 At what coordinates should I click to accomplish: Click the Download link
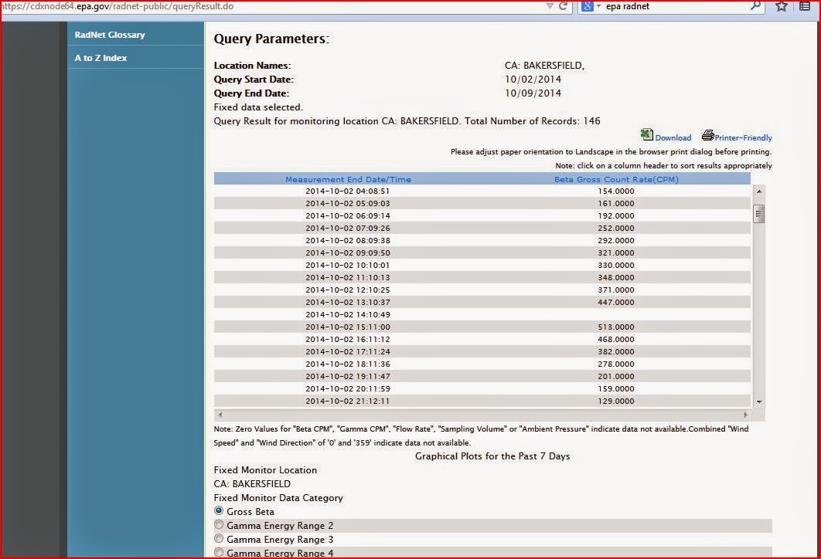pyautogui.click(x=673, y=137)
